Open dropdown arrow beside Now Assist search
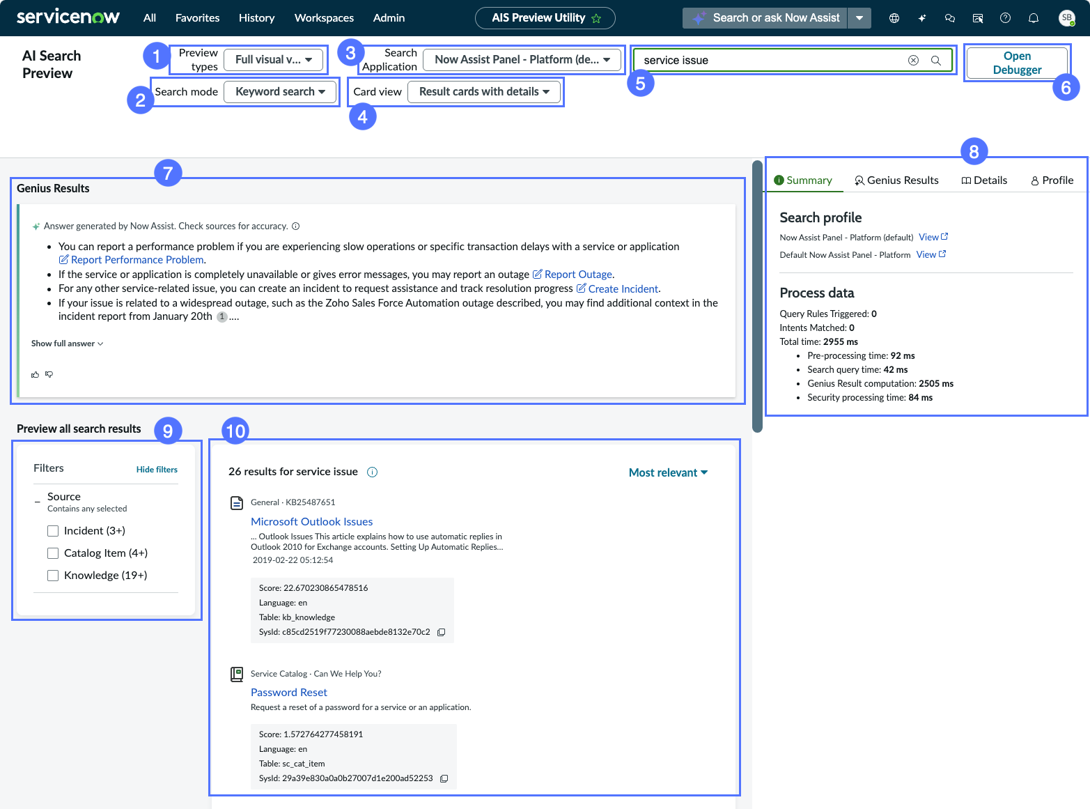The width and height of the screenshot is (1090, 809). tap(859, 18)
